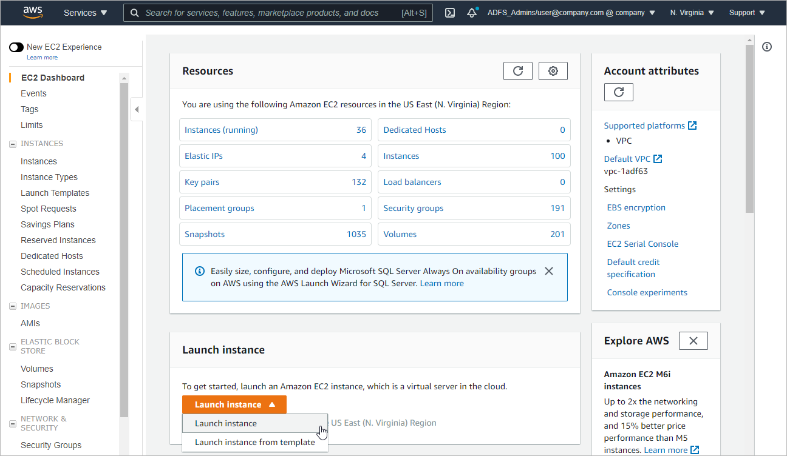Image resolution: width=787 pixels, height=456 pixels.
Task: Choose Launch instance from template
Action: point(254,442)
